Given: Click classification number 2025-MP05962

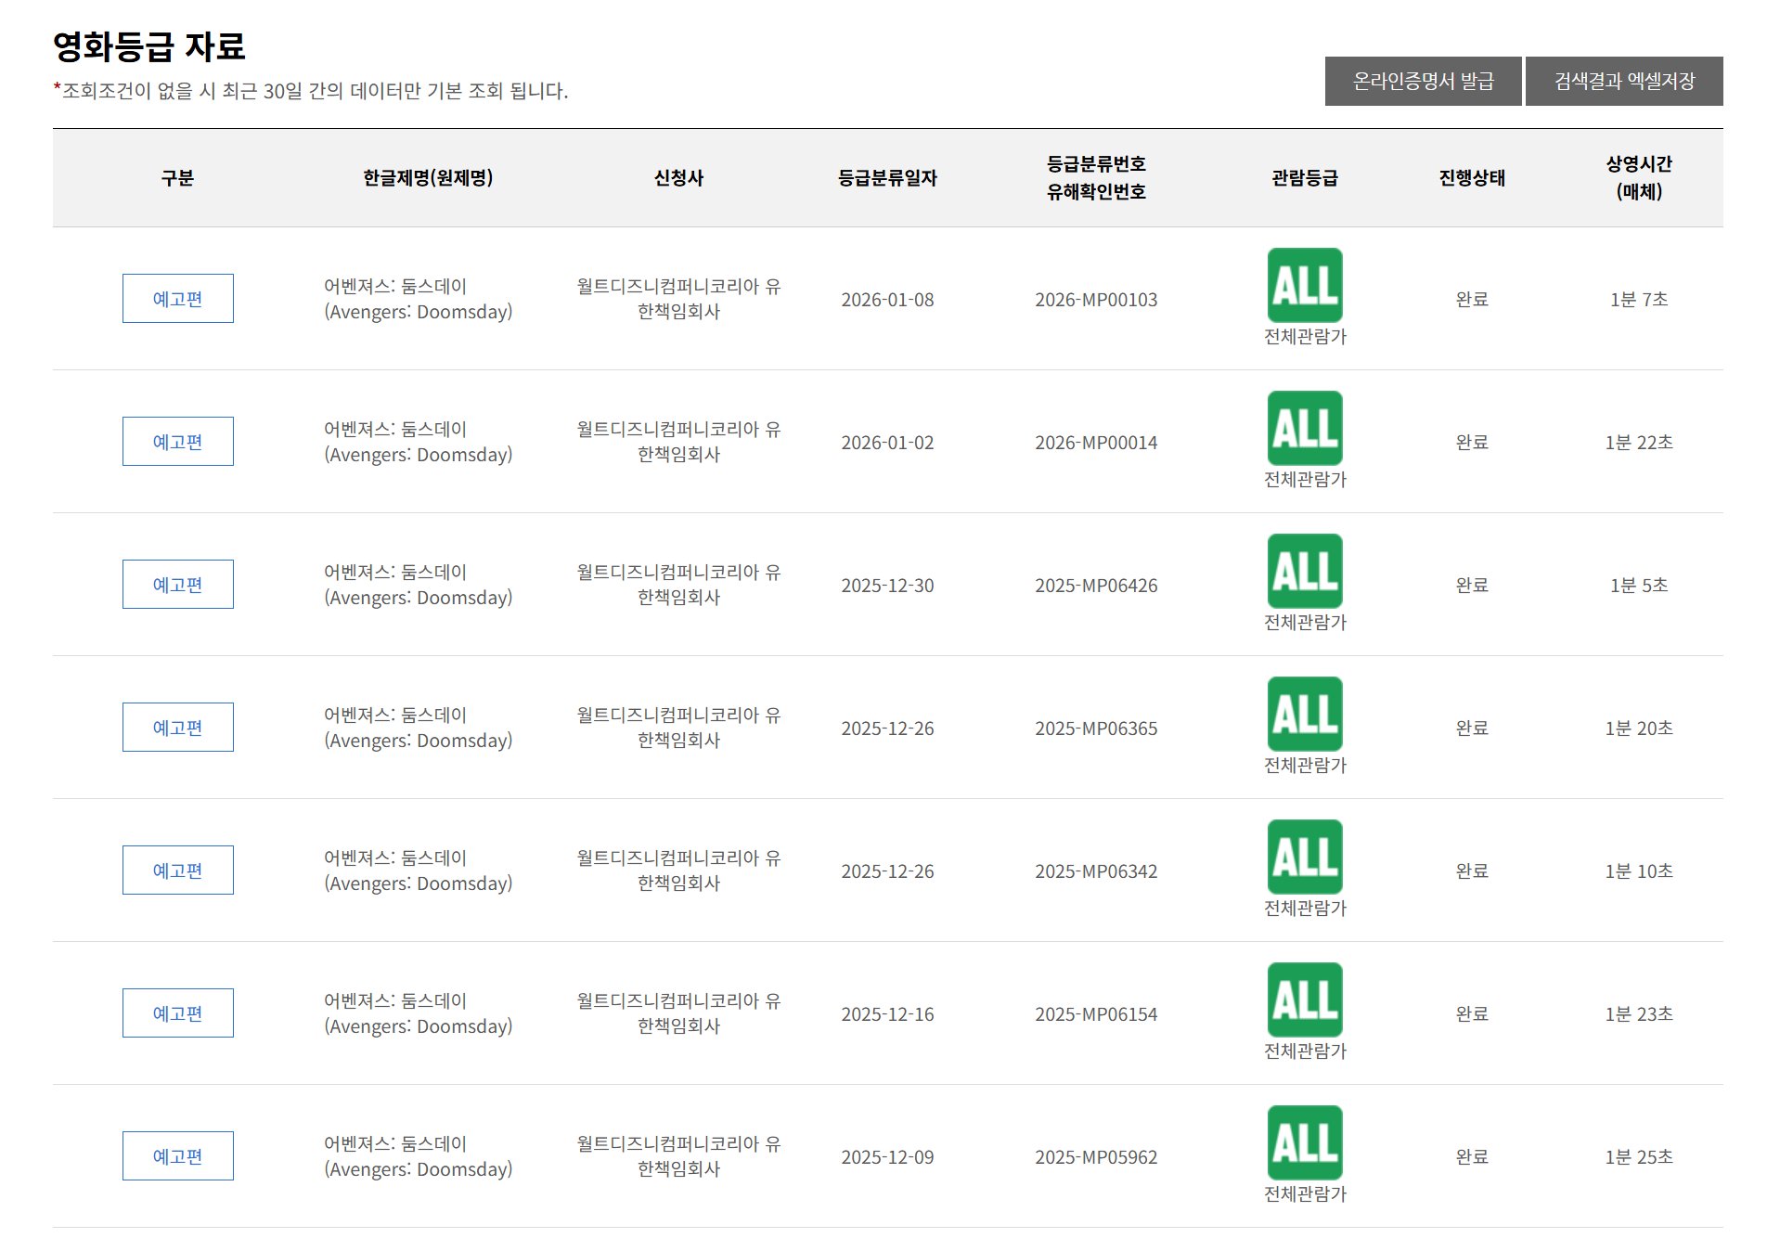Looking at the screenshot, I should point(1096,1157).
